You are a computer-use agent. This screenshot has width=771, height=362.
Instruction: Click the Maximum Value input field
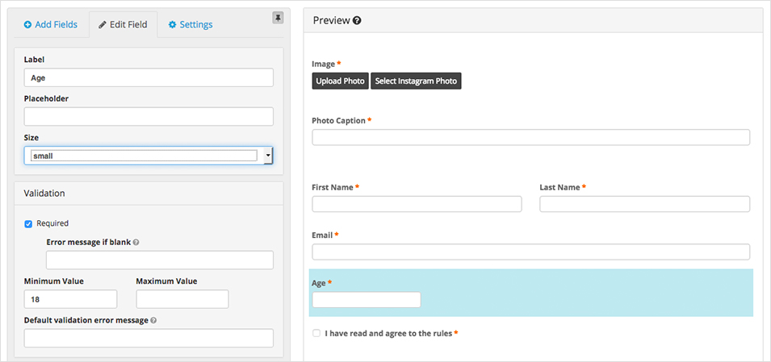(x=182, y=299)
